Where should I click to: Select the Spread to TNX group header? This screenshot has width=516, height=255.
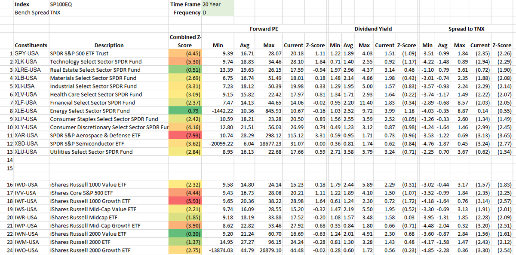466,29
